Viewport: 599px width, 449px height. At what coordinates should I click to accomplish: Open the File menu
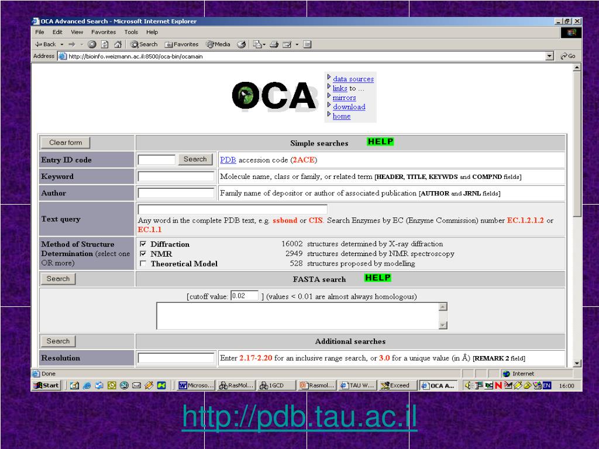[40, 32]
